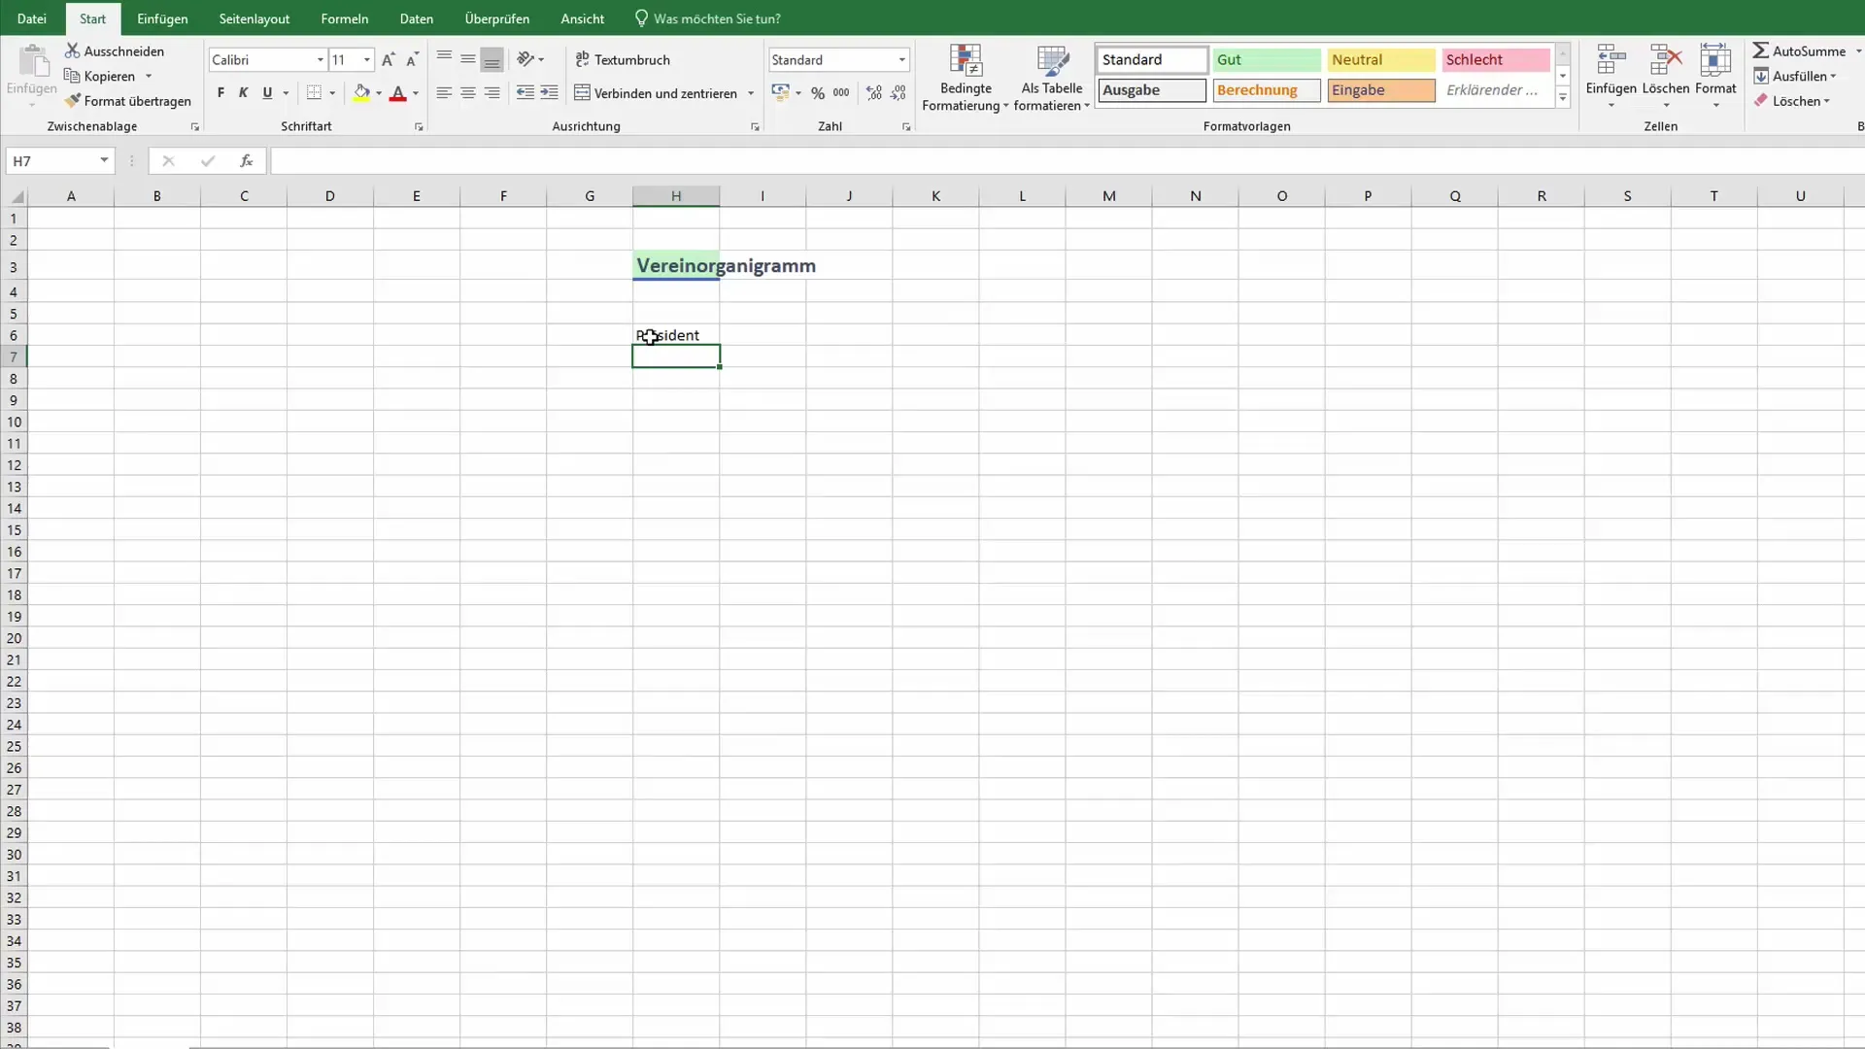This screenshot has width=1865, height=1049.
Task: Expand Kopieren options arrow
Action: tap(149, 76)
